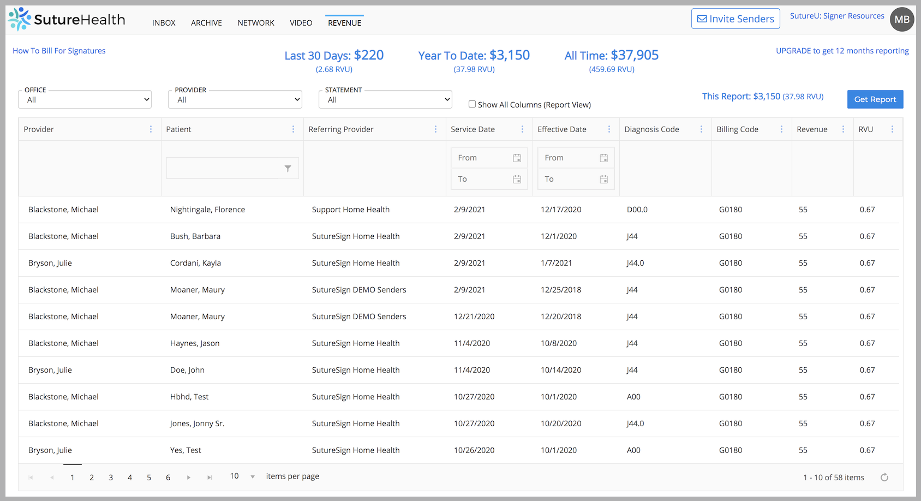Open the Diagnosis Code column menu
Screen dimensions: 921x501
point(702,129)
